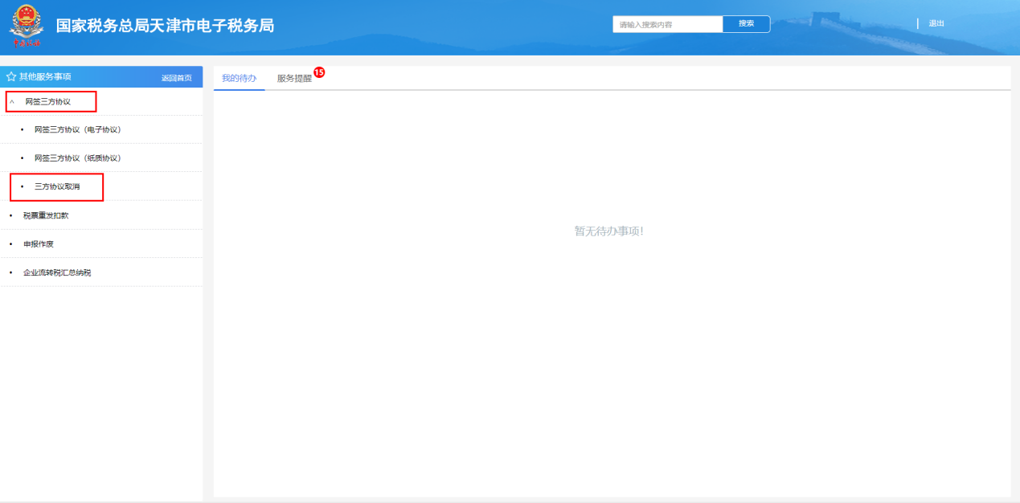
Task: Click the red 15 notification badge
Action: (319, 72)
